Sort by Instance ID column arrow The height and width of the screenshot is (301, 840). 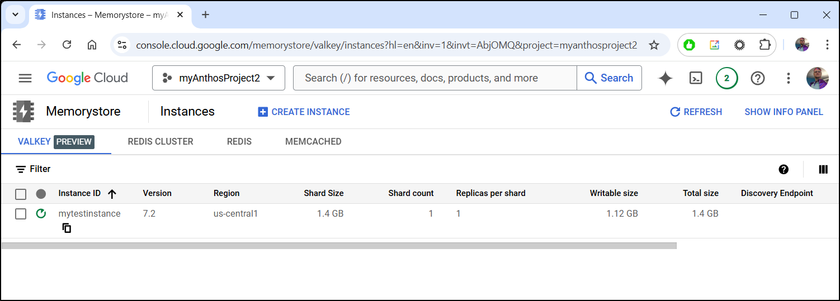pyautogui.click(x=112, y=194)
